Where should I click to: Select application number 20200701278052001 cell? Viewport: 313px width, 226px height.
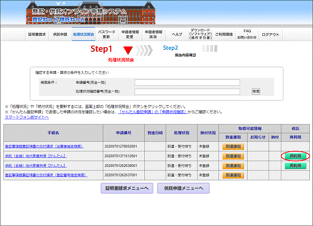[x=124, y=147]
